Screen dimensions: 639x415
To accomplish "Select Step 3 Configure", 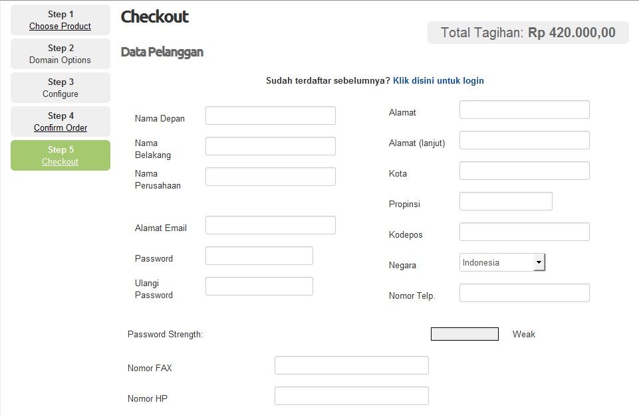I will click(61, 88).
